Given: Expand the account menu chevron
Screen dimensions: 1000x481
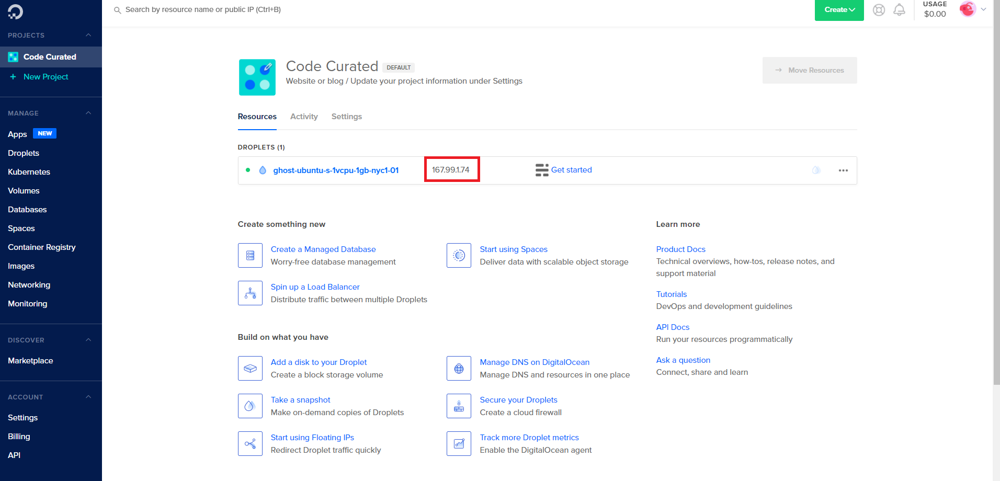Looking at the screenshot, I should pos(983,9).
